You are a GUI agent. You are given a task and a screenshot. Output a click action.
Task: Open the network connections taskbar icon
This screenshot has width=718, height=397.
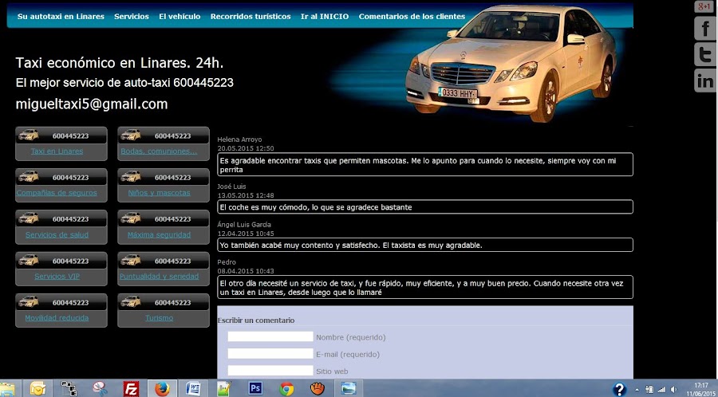[69, 389]
